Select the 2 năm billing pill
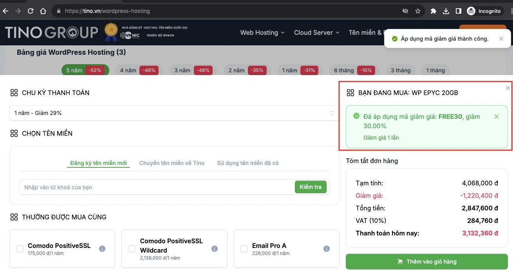Viewport: 513px width, 271px height. pyautogui.click(x=247, y=70)
